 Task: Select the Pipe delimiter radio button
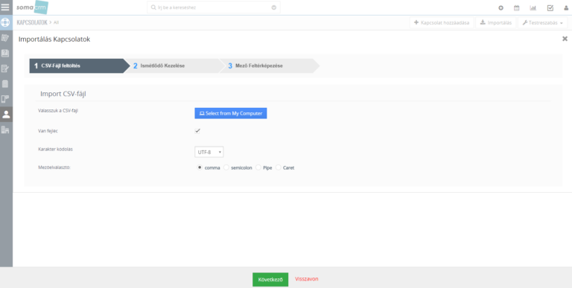click(258, 167)
